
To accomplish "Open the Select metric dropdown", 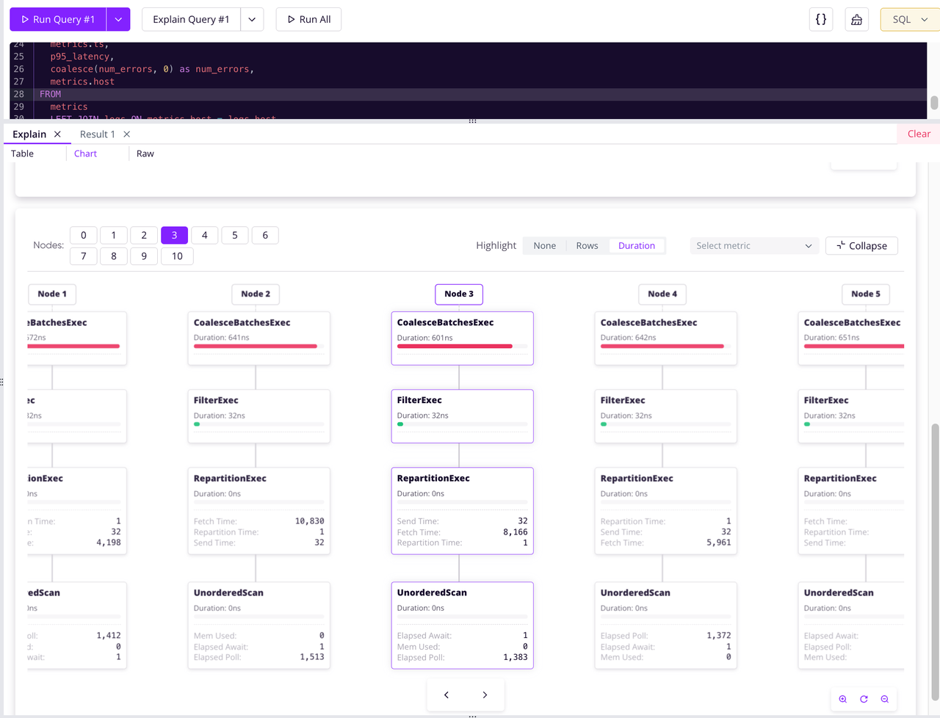I will tap(753, 246).
